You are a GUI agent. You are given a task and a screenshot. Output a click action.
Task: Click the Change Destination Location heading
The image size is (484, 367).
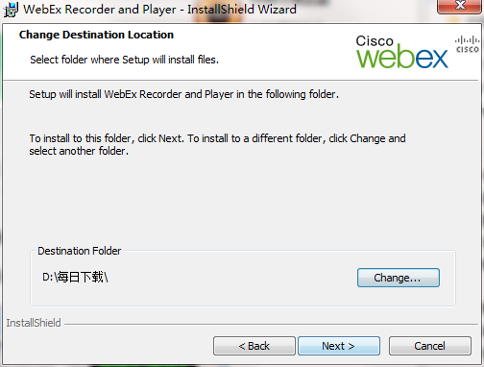tap(96, 35)
